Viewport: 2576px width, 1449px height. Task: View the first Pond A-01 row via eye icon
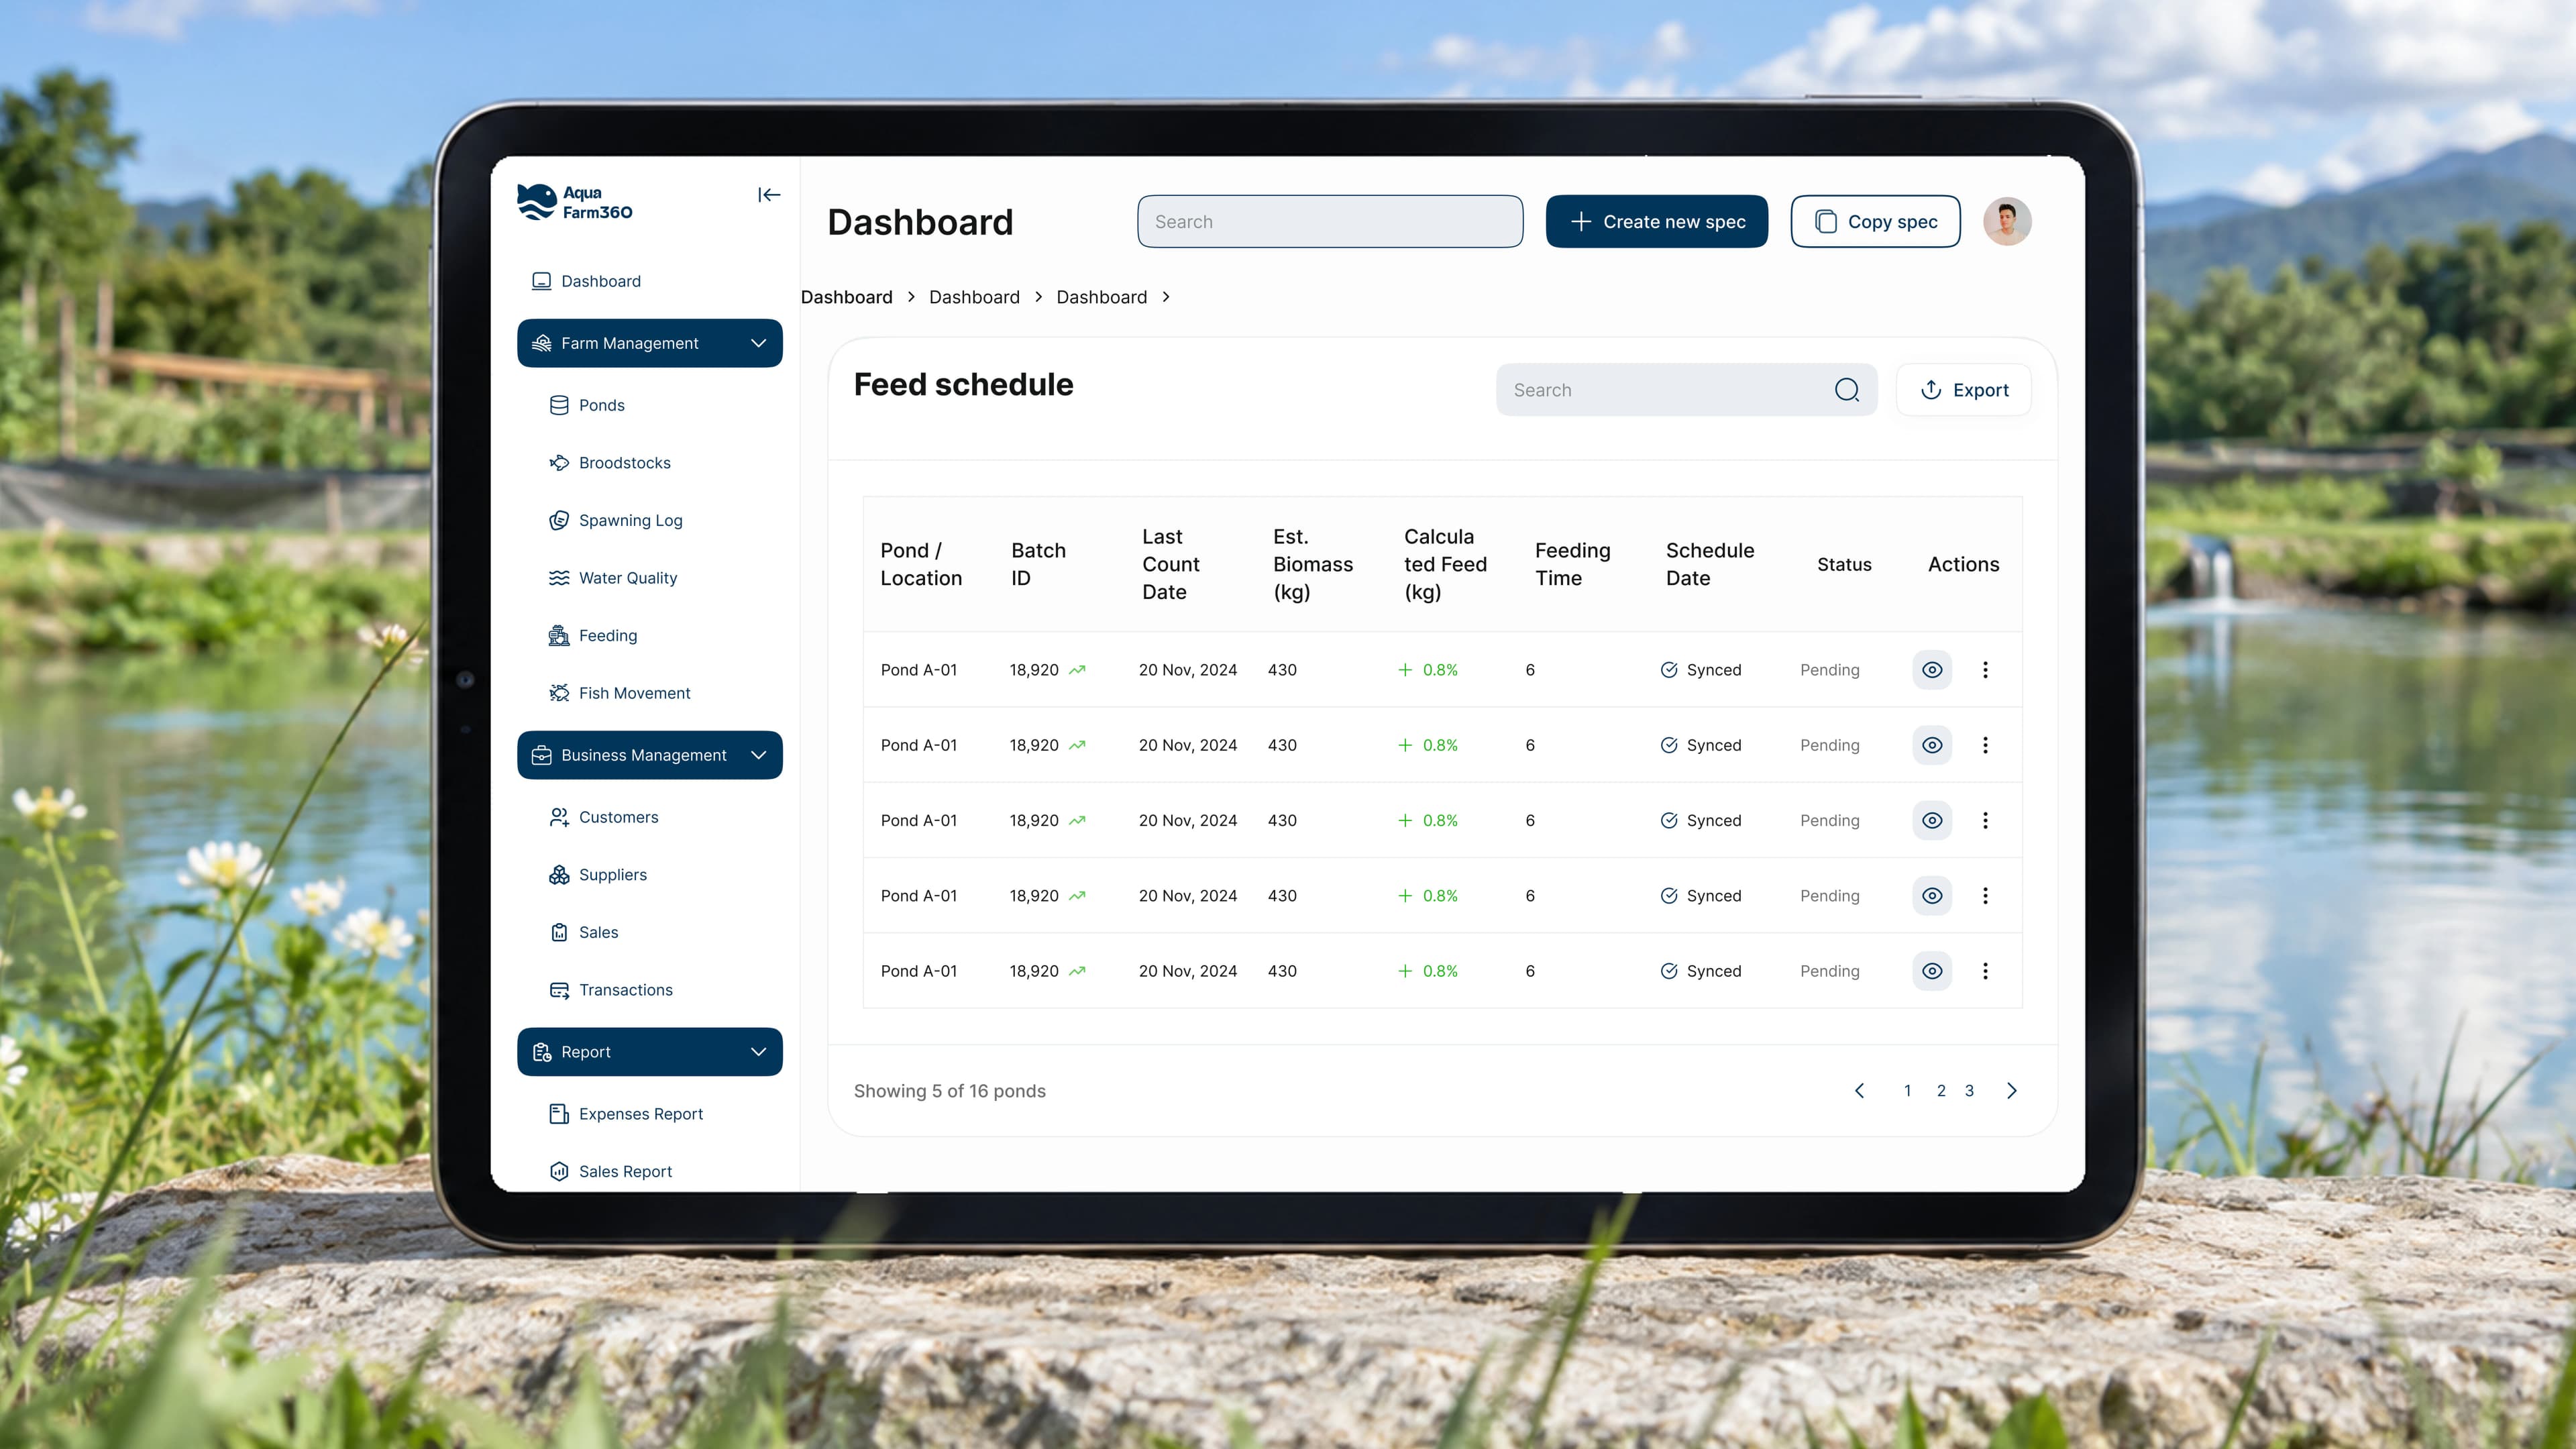tap(1932, 670)
